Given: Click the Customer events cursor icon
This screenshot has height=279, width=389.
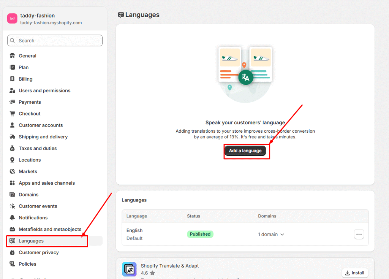Looking at the screenshot, I should coord(12,206).
